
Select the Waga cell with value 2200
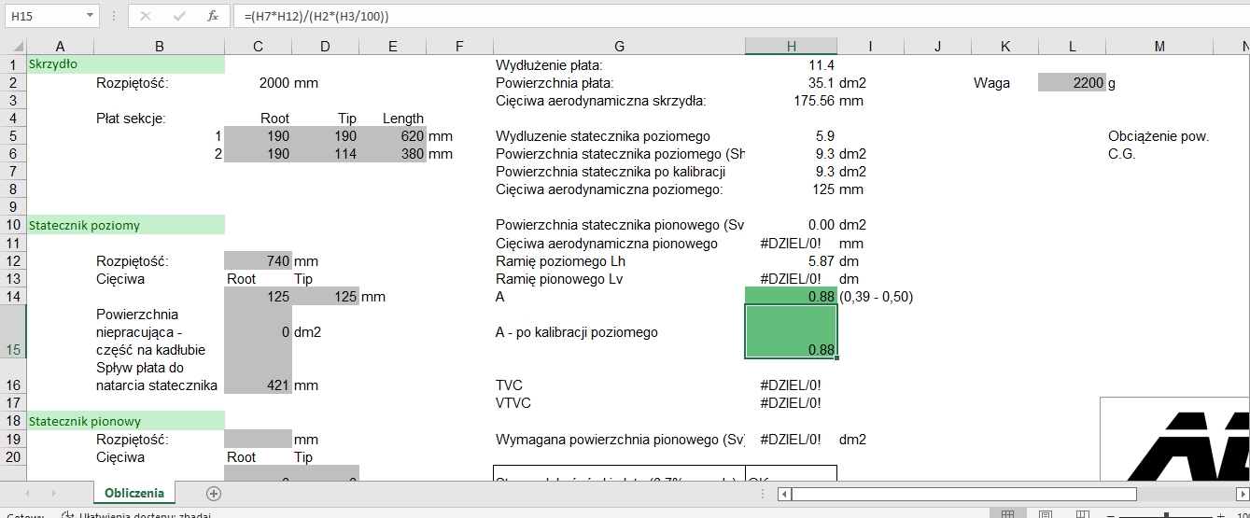pos(1072,83)
